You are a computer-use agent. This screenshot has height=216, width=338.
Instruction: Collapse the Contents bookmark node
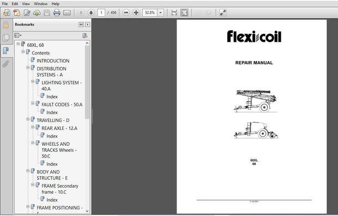point(23,52)
